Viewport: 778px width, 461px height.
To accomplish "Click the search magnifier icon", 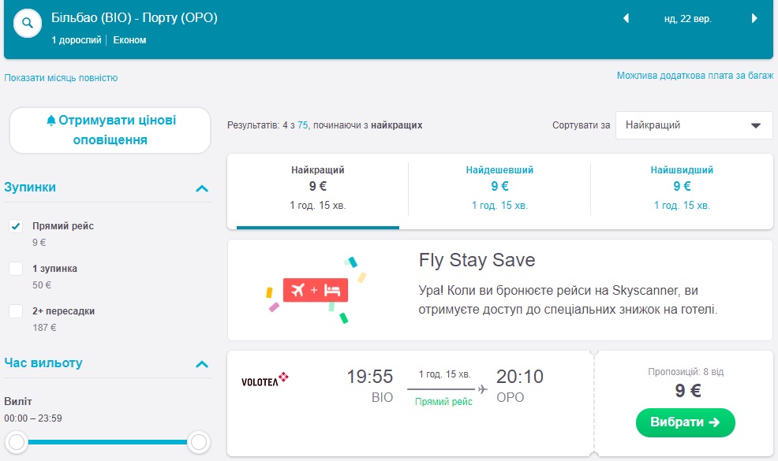I will click(x=28, y=23).
